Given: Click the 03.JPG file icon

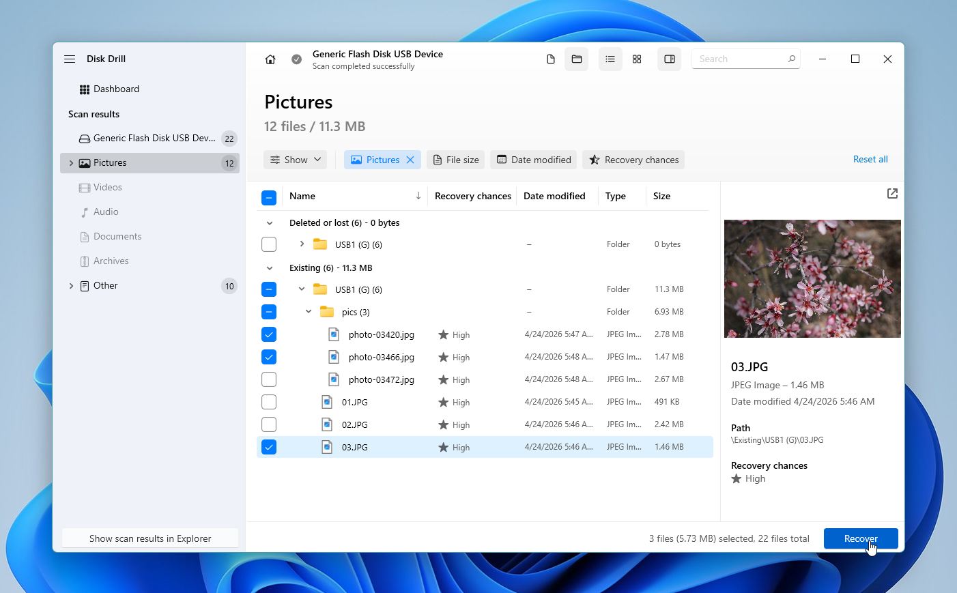Looking at the screenshot, I should click(x=327, y=447).
